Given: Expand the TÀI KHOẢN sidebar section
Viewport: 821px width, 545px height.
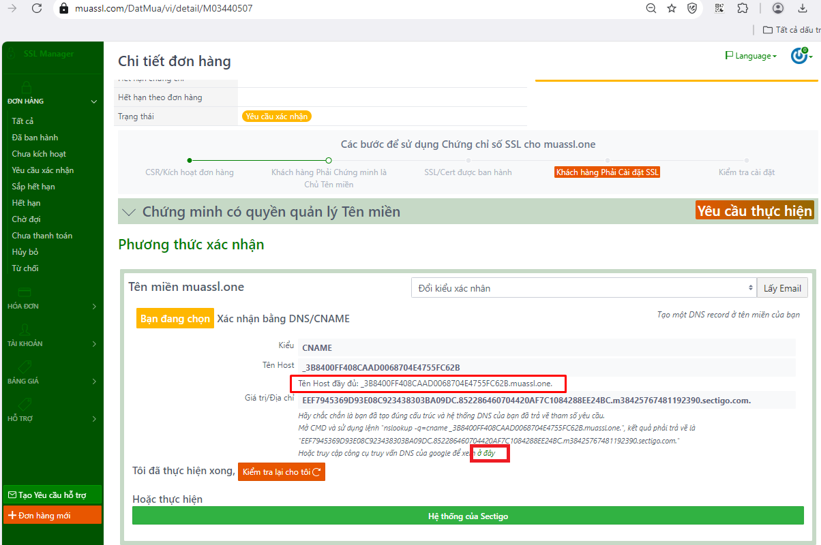Looking at the screenshot, I should coord(52,344).
